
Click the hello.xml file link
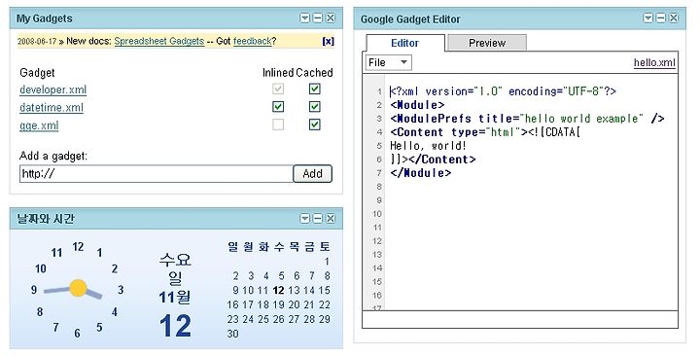click(654, 62)
